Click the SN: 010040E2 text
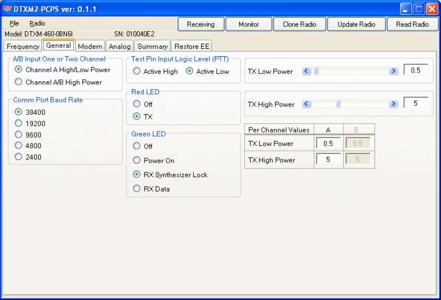This screenshot has height=300, width=441. click(x=135, y=34)
